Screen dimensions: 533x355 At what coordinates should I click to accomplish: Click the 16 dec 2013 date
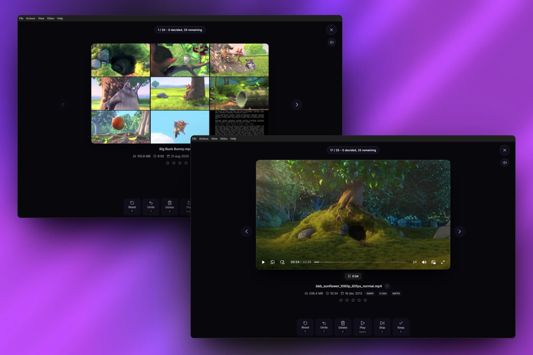pyautogui.click(x=351, y=294)
